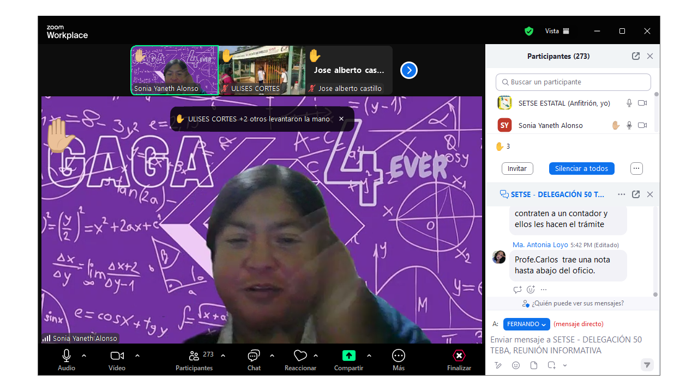Click the Invitar button

(x=517, y=169)
